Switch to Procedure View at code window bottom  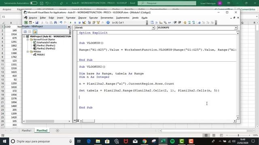(x=74, y=121)
